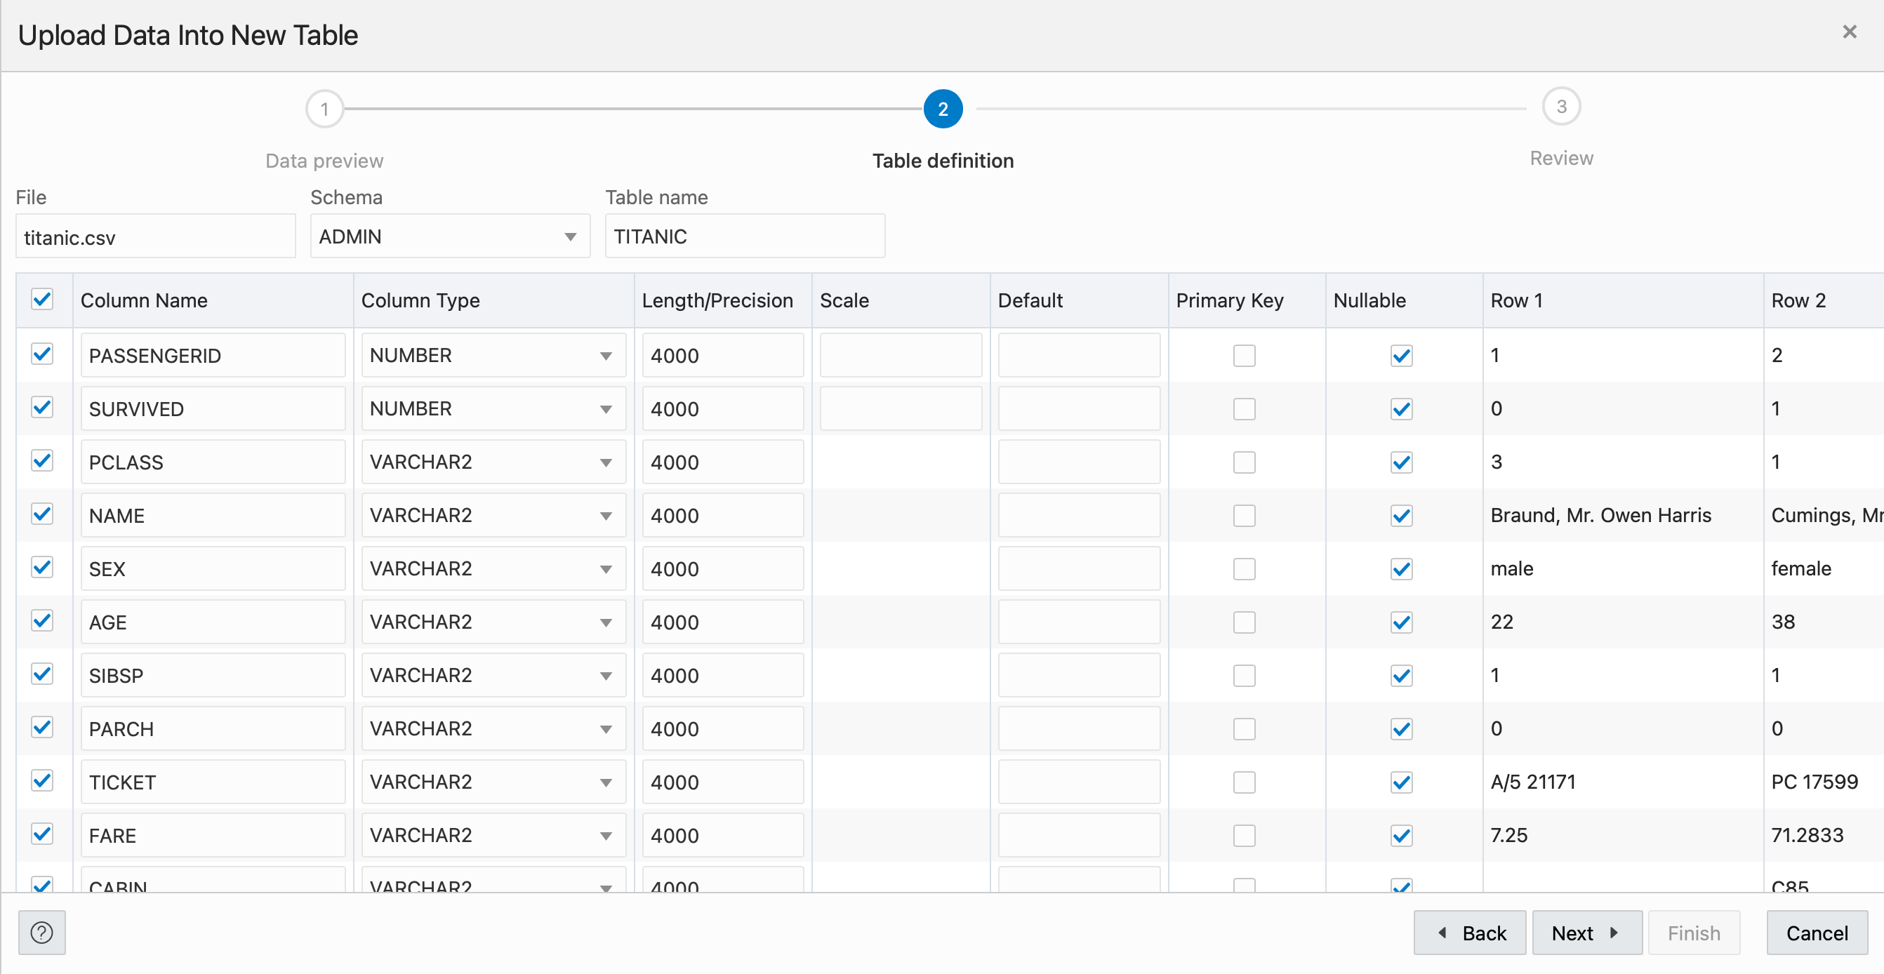Viewport: 1884px width, 974px height.
Task: Click the Length/Precision field for AGE
Action: click(722, 622)
